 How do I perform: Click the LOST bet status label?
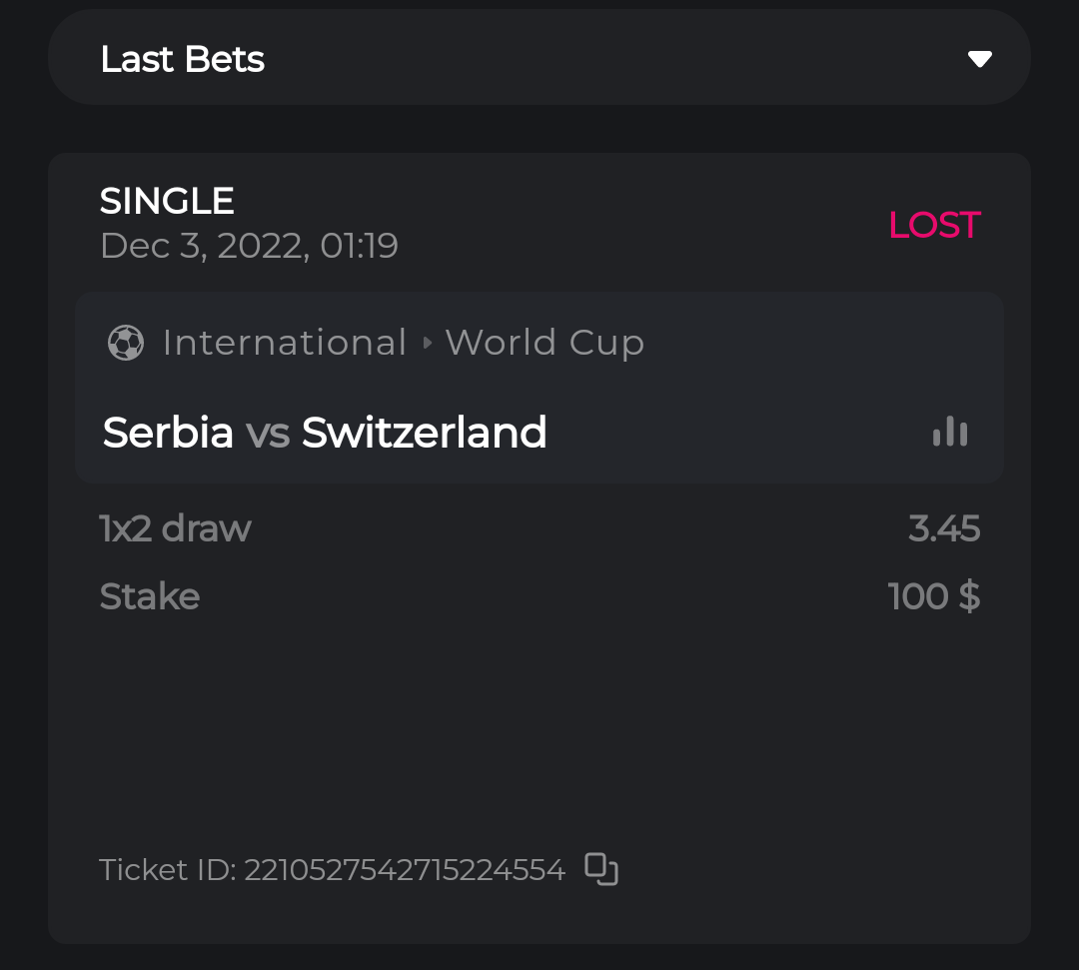coord(934,225)
